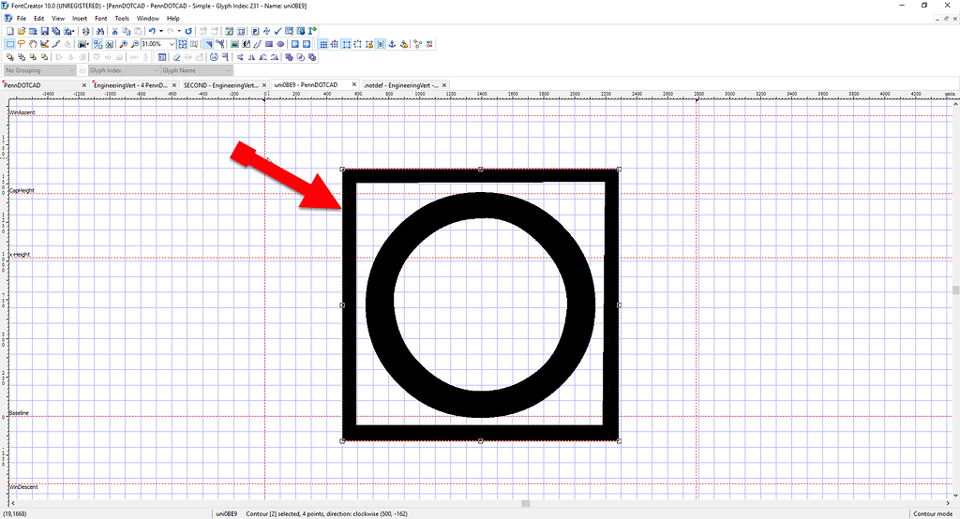Select the Lasso selection tool
Screen dimensions: 960x519
(22, 44)
